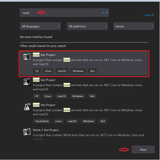
Task: Click the Visual Basic xUnit template description text
Action: point(87,112)
